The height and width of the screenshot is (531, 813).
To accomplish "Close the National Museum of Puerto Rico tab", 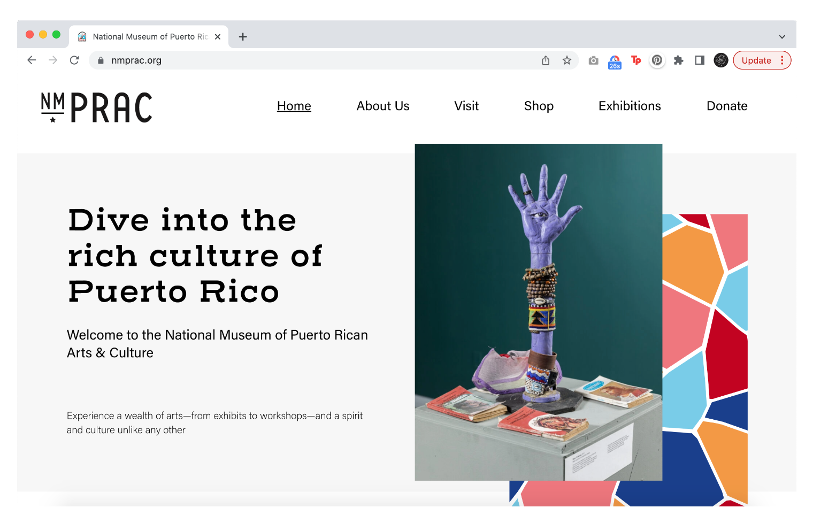I will pyautogui.click(x=218, y=37).
